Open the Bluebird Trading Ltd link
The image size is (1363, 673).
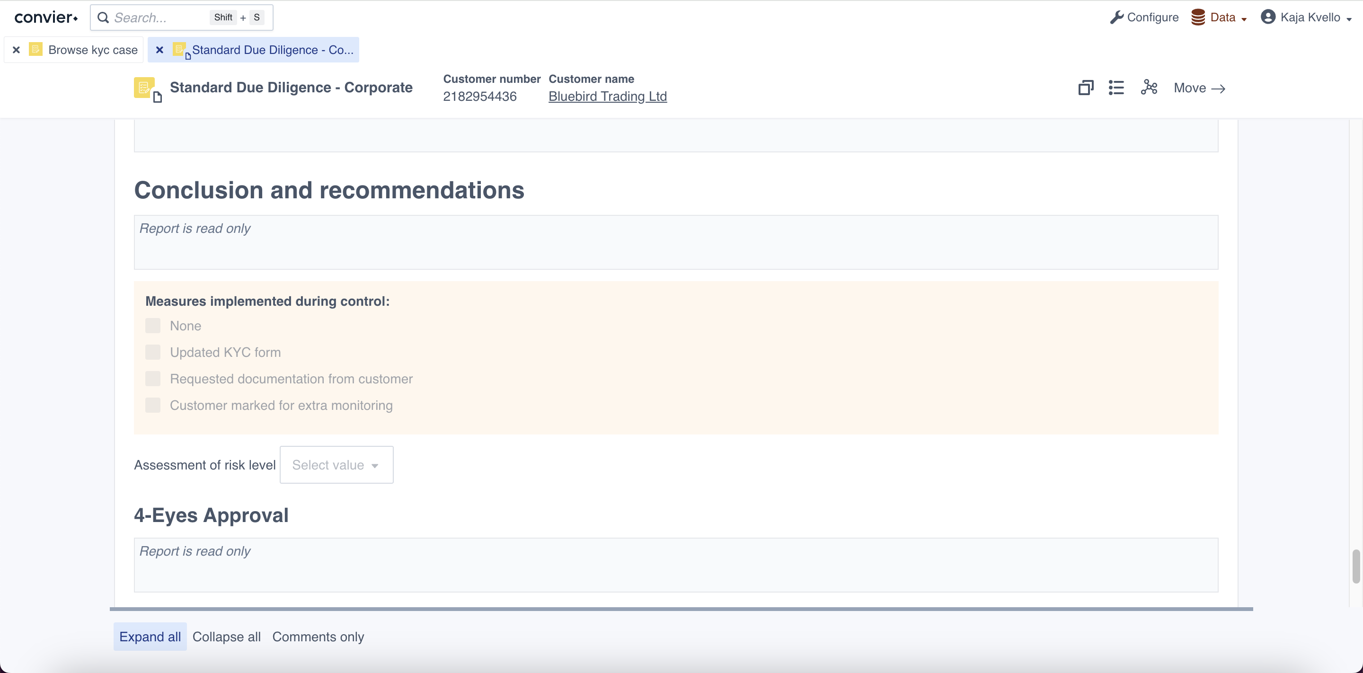(607, 96)
